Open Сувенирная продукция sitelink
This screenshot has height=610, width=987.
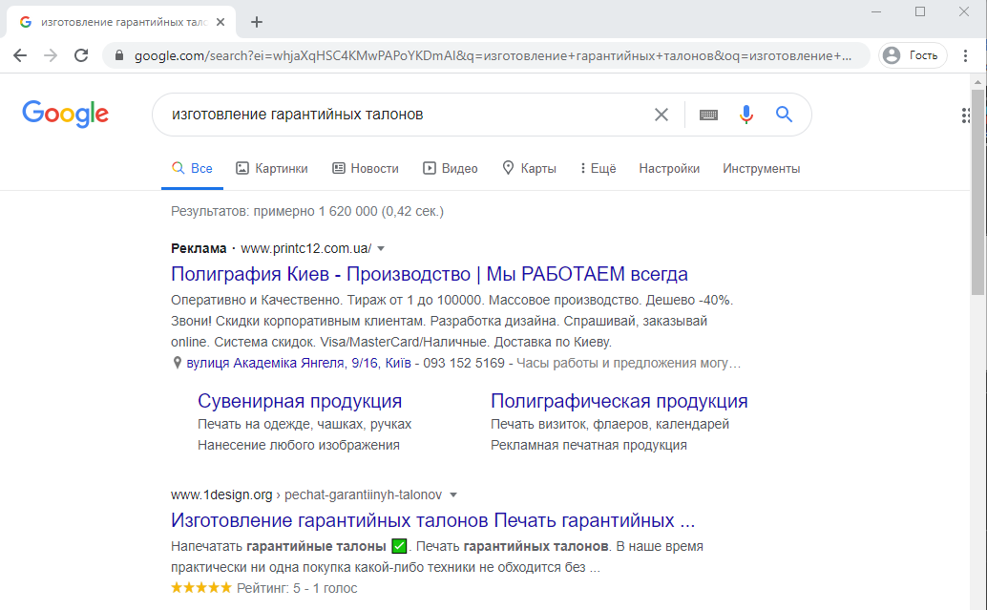click(x=300, y=401)
